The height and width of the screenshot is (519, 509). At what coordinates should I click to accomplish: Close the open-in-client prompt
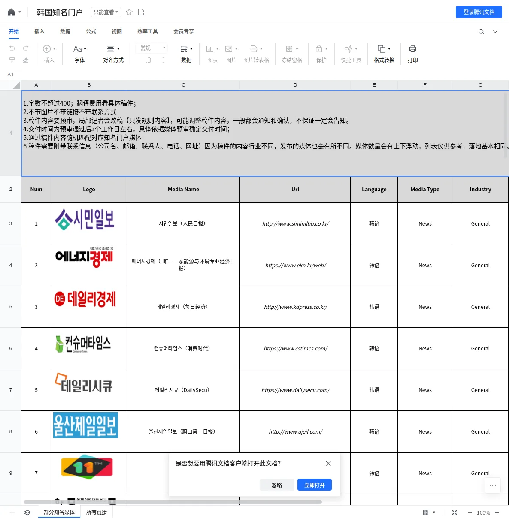point(328,463)
